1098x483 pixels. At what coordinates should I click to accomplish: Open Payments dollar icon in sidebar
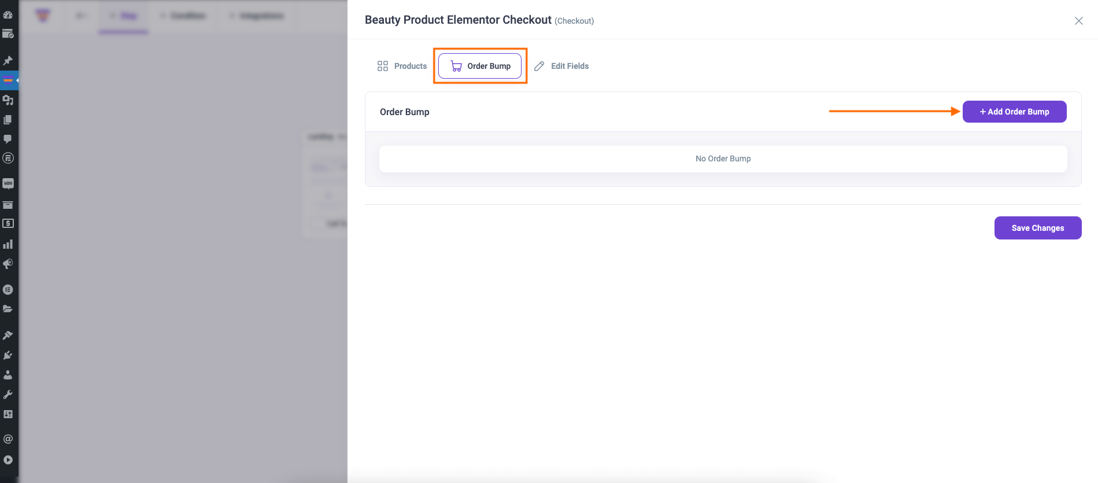[8, 223]
